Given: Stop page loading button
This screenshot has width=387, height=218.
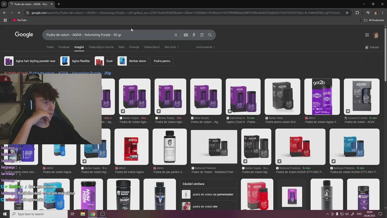Looking at the screenshot, I should point(19,13).
